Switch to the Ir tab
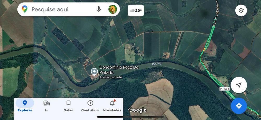The height and width of the screenshot is (120, 261). point(47,106)
